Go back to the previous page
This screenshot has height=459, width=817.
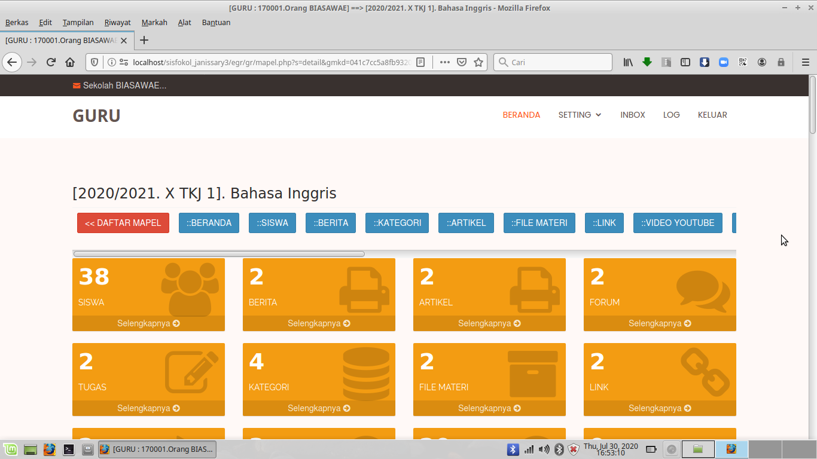(x=12, y=62)
